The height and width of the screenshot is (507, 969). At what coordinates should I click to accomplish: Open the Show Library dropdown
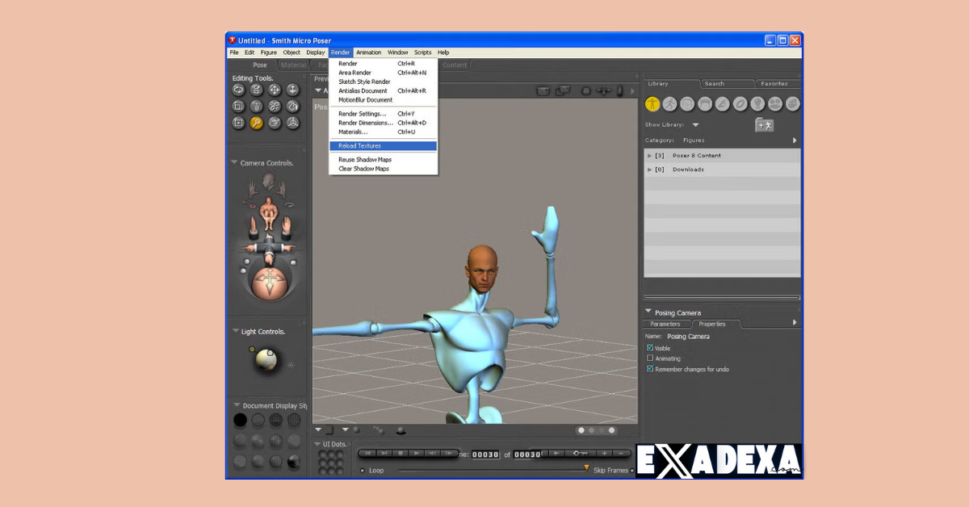(695, 125)
